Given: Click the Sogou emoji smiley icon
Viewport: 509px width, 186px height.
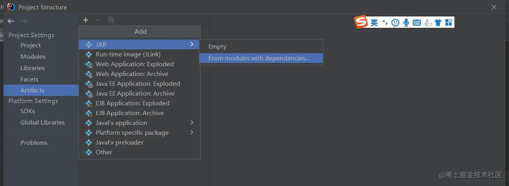Looking at the screenshot, I should pyautogui.click(x=395, y=23).
